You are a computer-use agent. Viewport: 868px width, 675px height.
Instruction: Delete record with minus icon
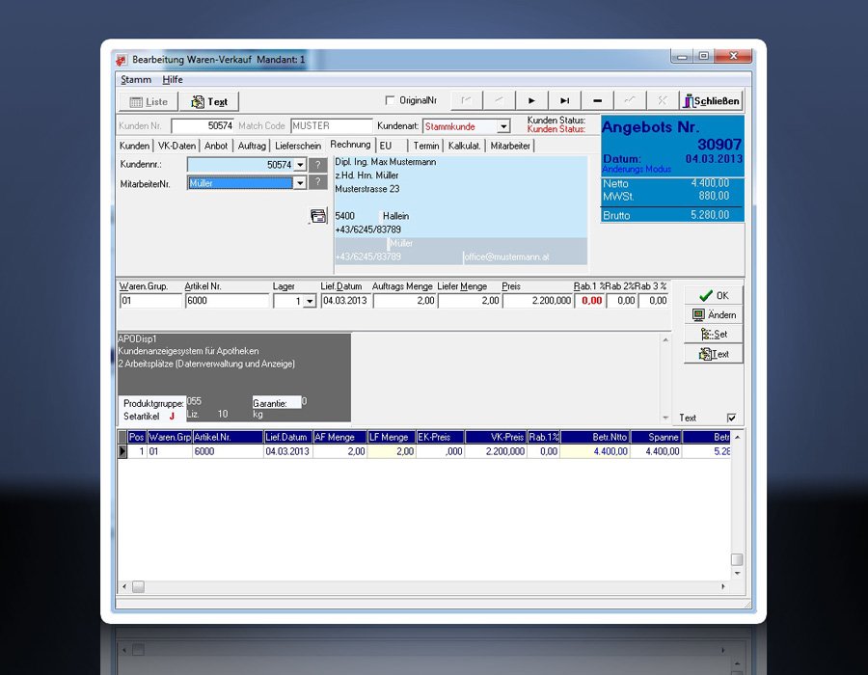pos(597,100)
